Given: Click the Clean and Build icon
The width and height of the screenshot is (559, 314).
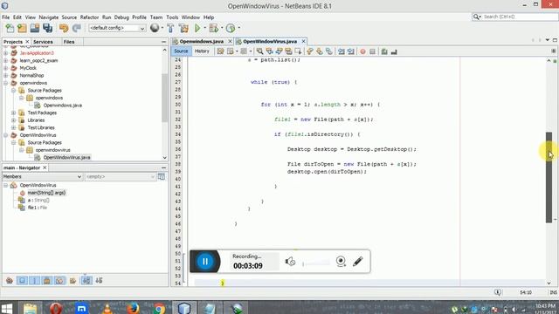Looking at the screenshot, I should [183, 28].
